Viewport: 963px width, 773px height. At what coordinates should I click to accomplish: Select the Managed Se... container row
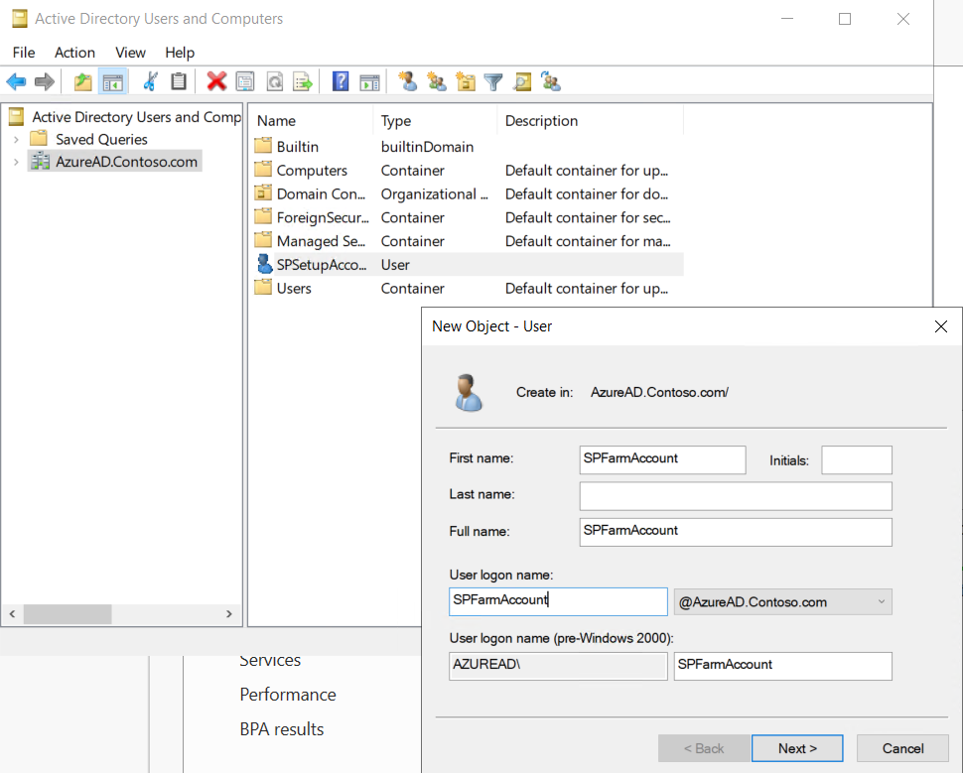pyautogui.click(x=467, y=241)
